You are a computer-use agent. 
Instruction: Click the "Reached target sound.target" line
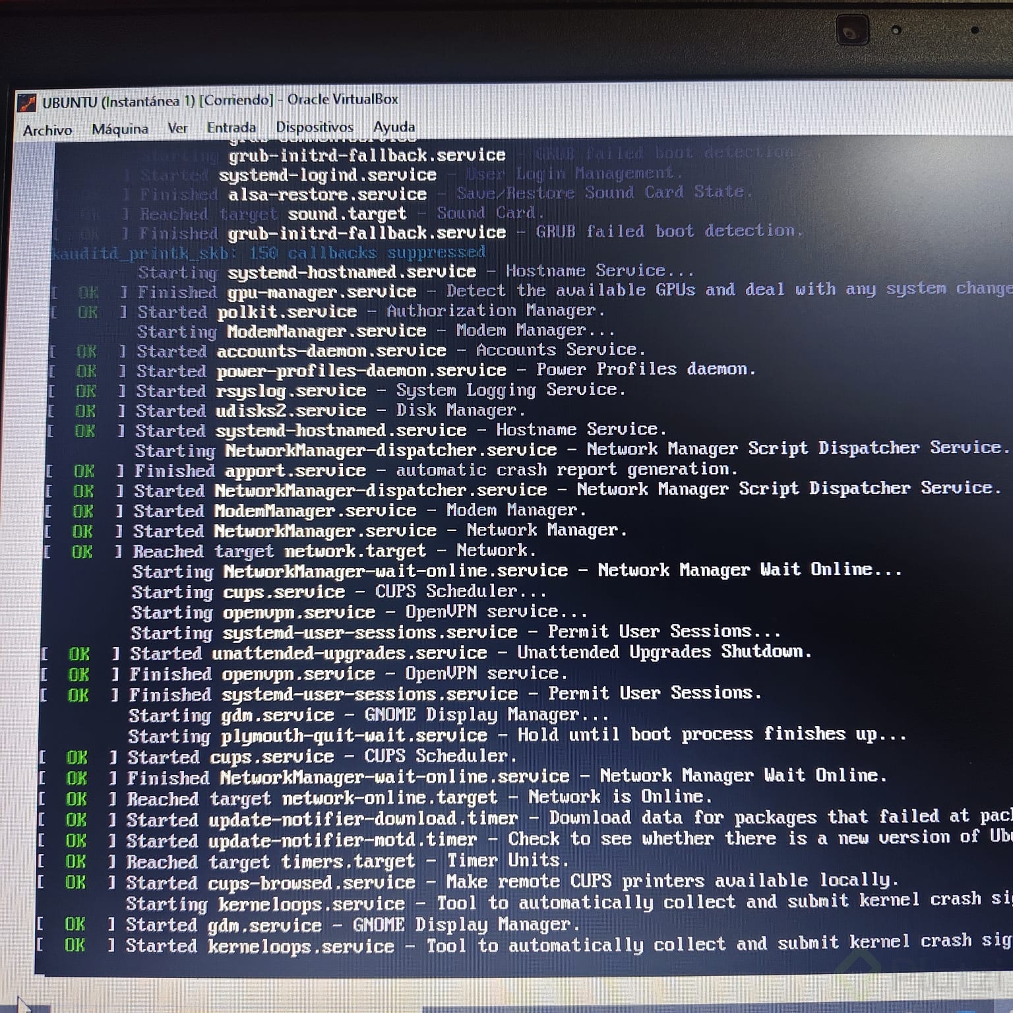(x=299, y=214)
